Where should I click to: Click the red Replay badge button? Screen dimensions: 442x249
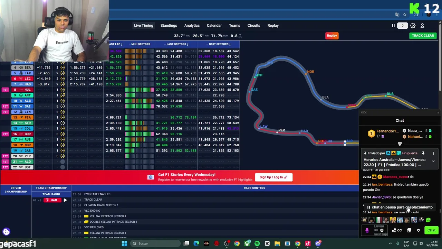(332, 36)
